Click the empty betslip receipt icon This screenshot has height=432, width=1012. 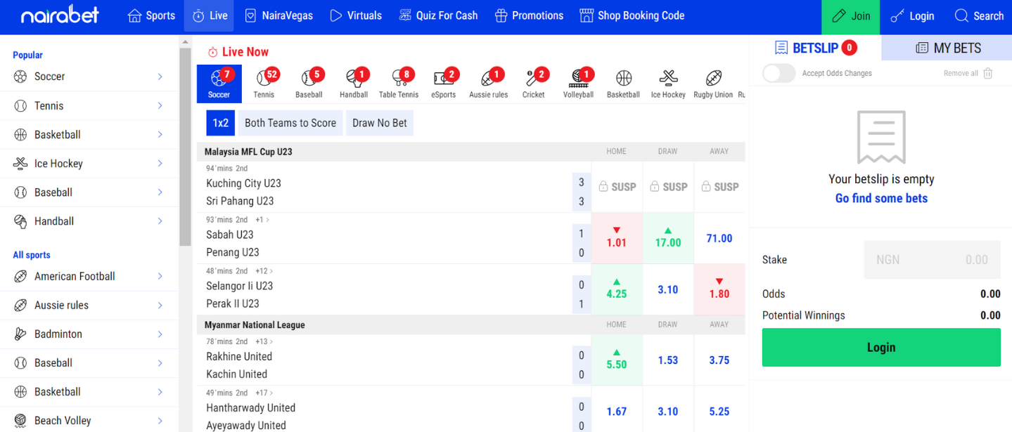tap(881, 136)
